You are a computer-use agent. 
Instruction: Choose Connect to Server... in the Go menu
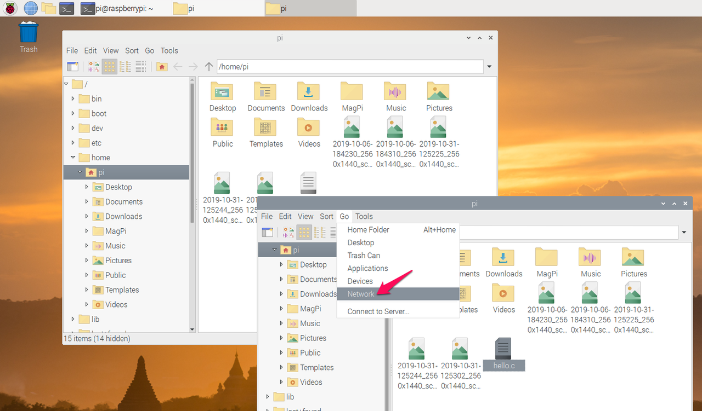[378, 311]
